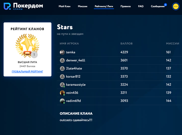
Task: Click the player name voin456
Action: pos(72,93)
